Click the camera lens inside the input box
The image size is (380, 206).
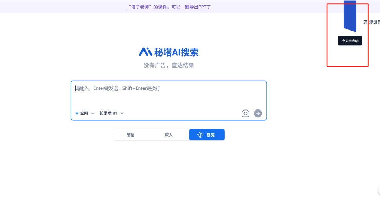[245, 113]
